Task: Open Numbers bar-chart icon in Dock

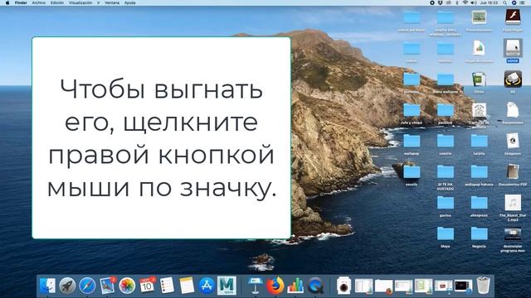Action: 295,286
